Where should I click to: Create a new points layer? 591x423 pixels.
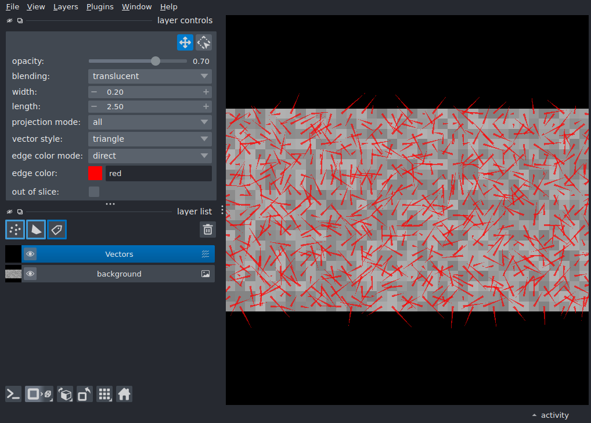coord(15,230)
